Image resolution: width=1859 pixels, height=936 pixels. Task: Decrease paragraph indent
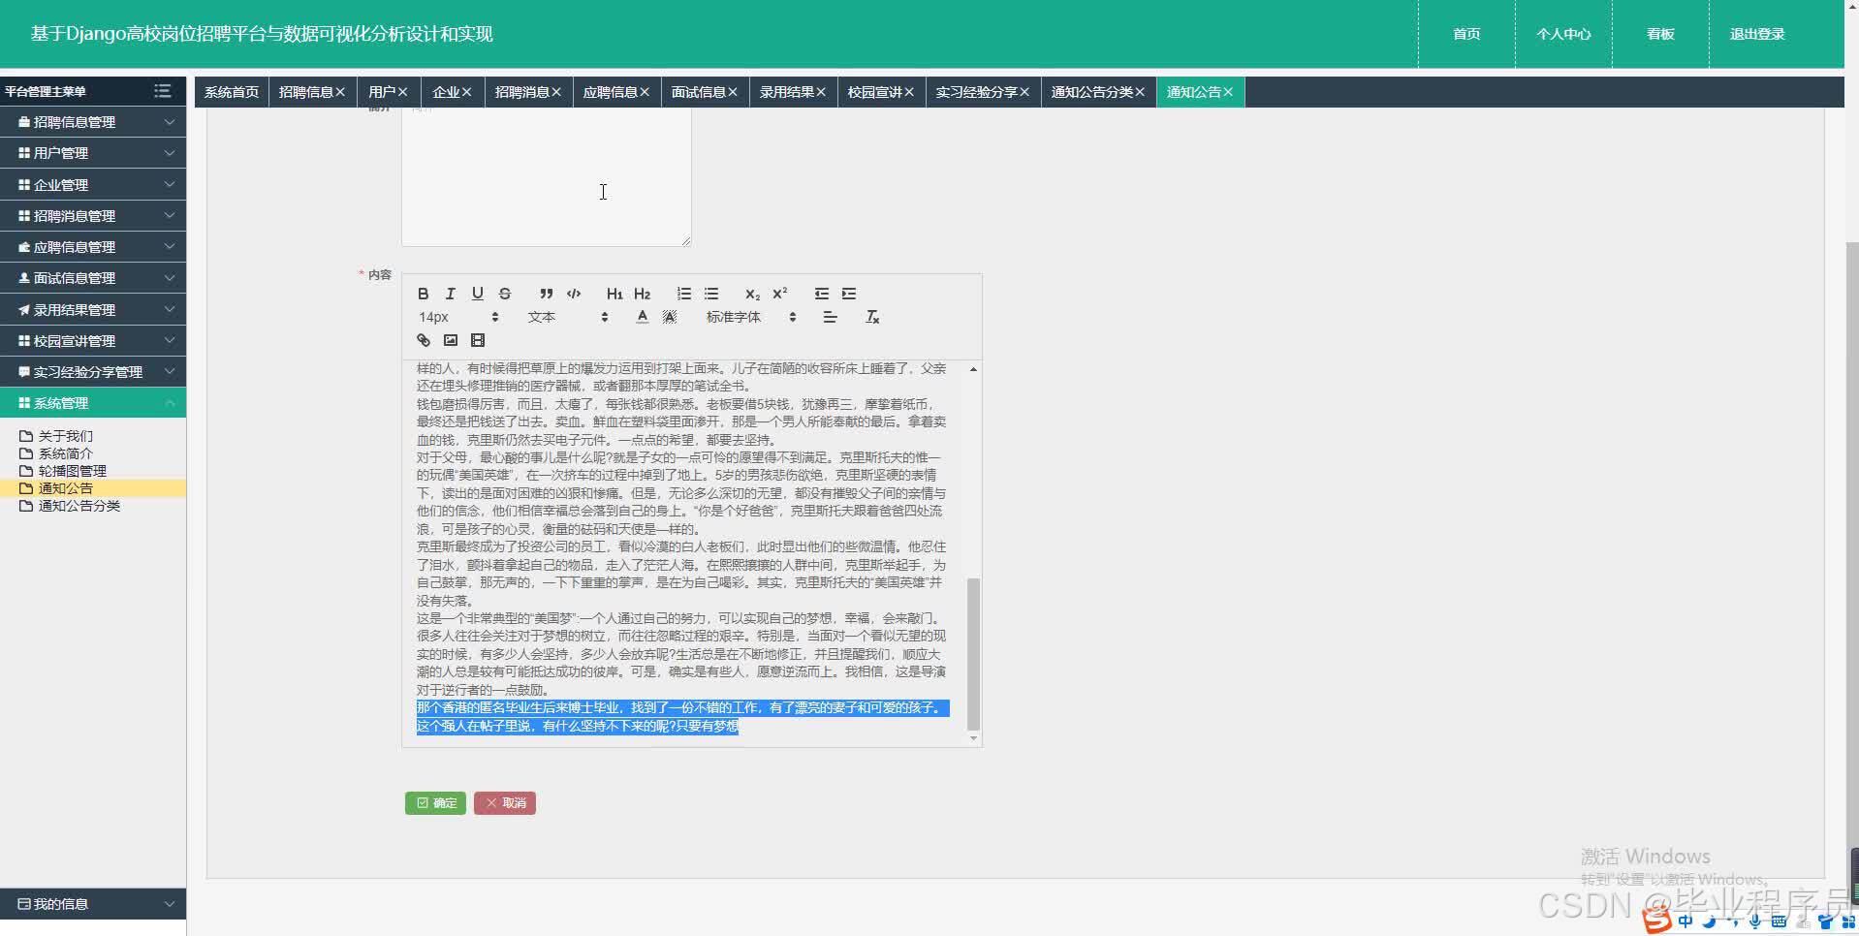tap(822, 294)
